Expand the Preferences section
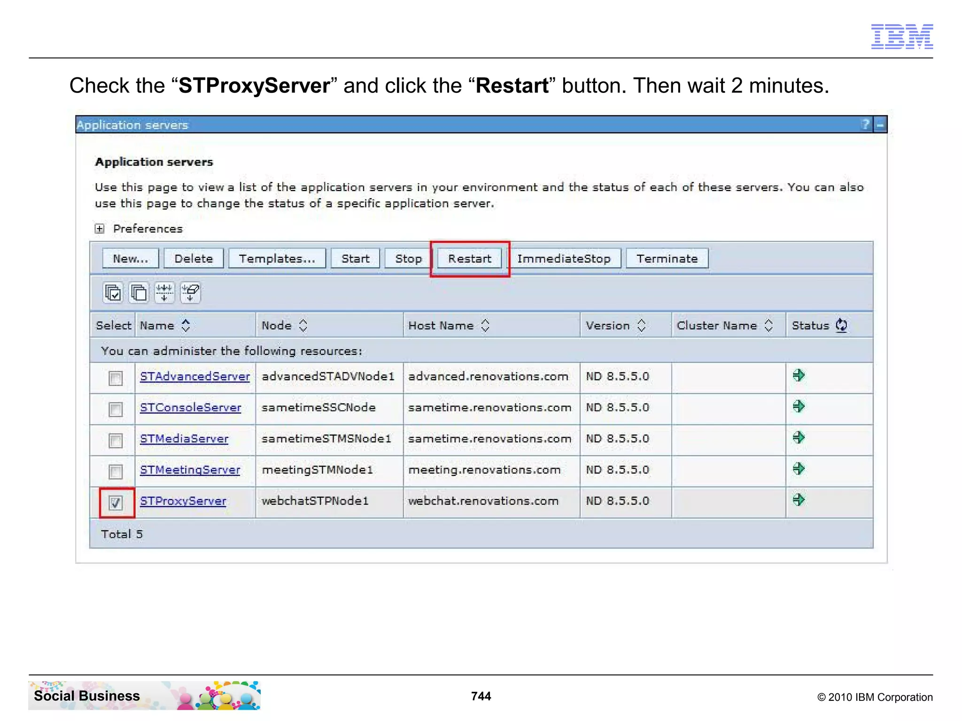This screenshot has height=721, width=962. tap(100, 229)
